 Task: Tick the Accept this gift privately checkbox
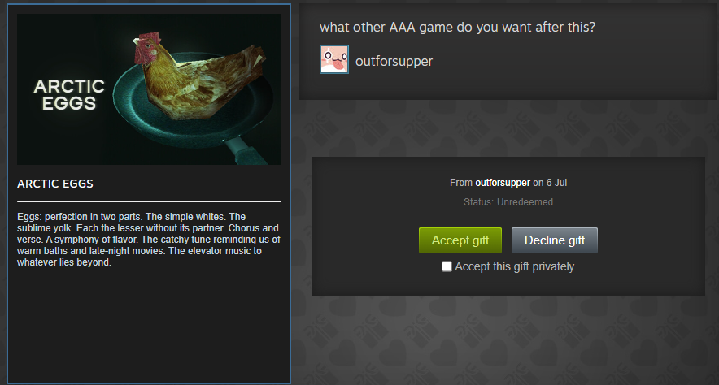pyautogui.click(x=447, y=266)
